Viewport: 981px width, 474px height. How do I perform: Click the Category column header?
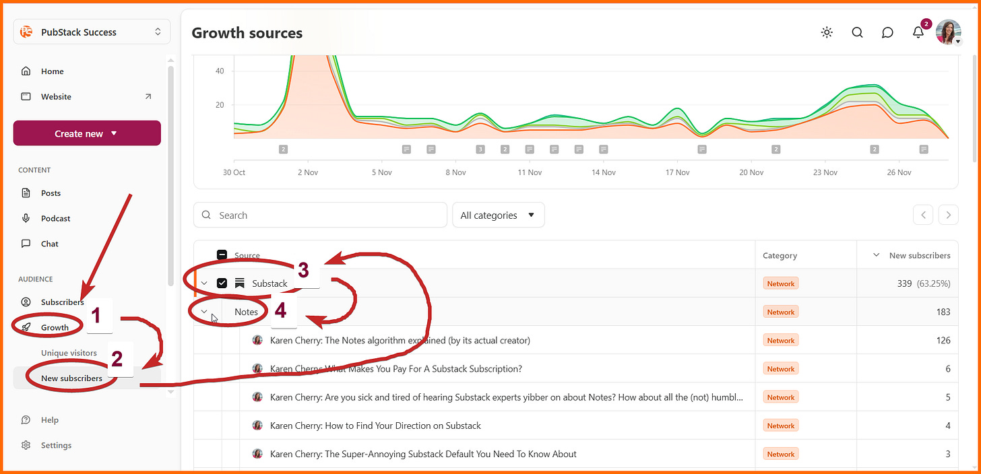coord(780,256)
